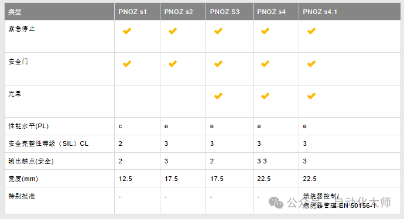Screen dimensions: 404x219
Task: Click the PNOZ s1 emergency stop checkmark
Action: pyautogui.click(x=127, y=31)
